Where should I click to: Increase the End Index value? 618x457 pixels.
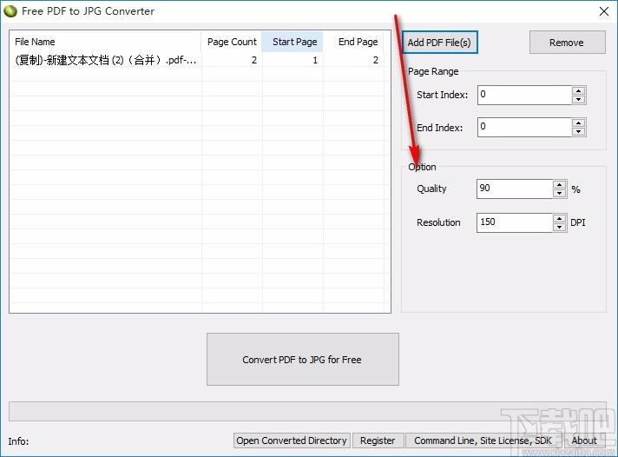pos(578,123)
